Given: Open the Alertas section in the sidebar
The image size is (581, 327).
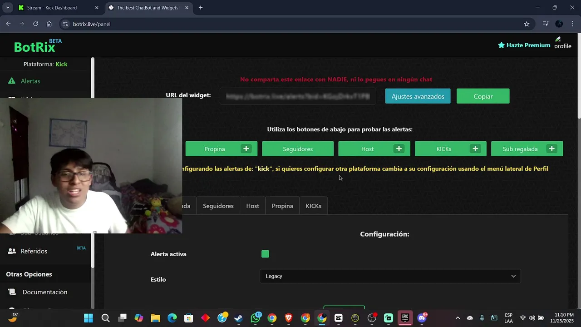Looking at the screenshot, I should coord(30,81).
